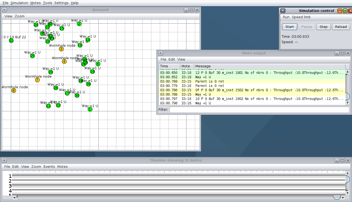Select mote 22 in the Network view
This screenshot has width=352, height=202.
(58, 105)
